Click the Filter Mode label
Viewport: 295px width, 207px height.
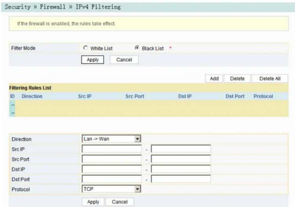coord(23,48)
